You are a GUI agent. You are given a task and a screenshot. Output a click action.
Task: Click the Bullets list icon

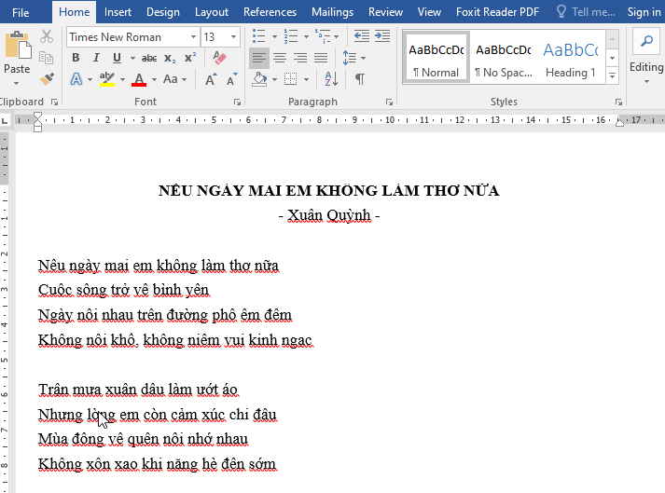coord(258,36)
